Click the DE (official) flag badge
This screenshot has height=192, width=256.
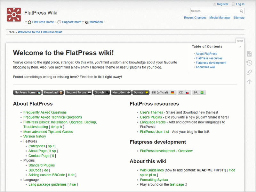163,92
